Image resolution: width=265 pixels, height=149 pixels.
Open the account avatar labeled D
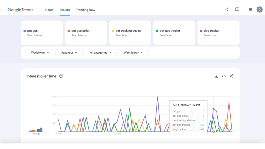pyautogui.click(x=259, y=10)
